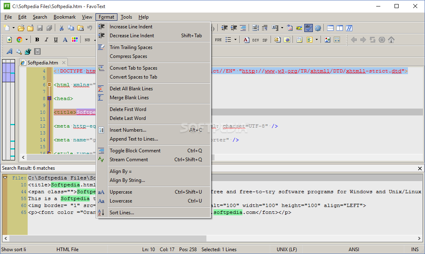Image resolution: width=425 pixels, height=254 pixels.
Task: Click the find in files magnifier icon
Action: tap(19, 51)
